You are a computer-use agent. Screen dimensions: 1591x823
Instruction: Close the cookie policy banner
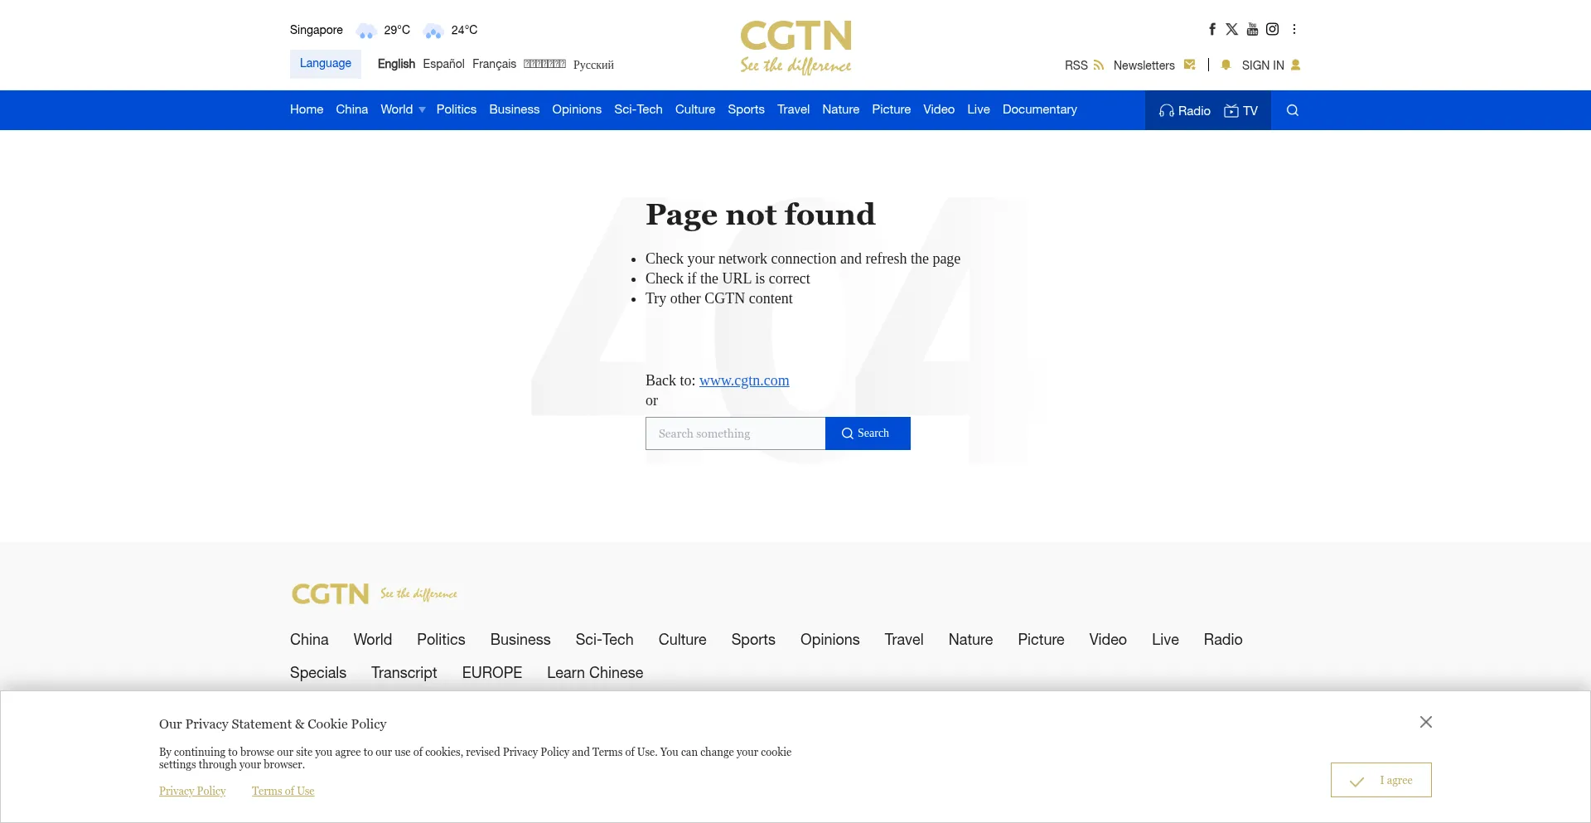(1425, 722)
